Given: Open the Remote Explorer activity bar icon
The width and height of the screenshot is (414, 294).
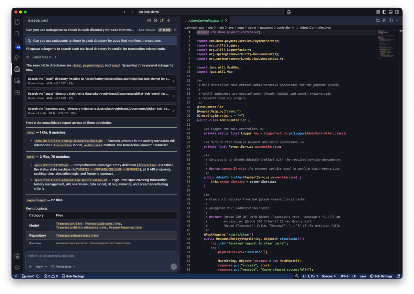Looking at the screenshot, I should 17,81.
